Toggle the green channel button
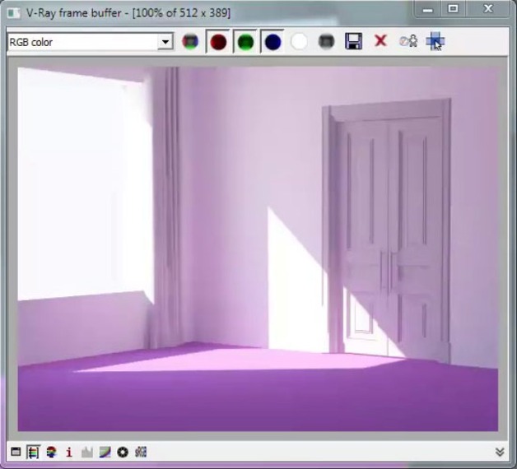Screen dimensions: 517x469 pyautogui.click(x=245, y=42)
